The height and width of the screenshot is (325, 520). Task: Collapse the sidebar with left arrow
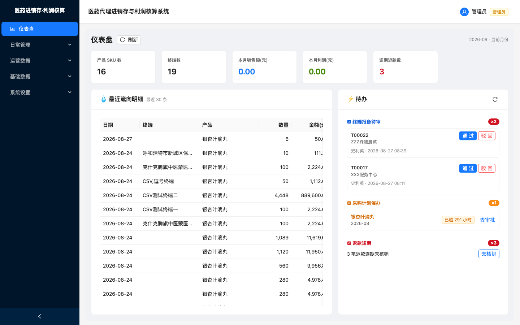click(x=40, y=316)
